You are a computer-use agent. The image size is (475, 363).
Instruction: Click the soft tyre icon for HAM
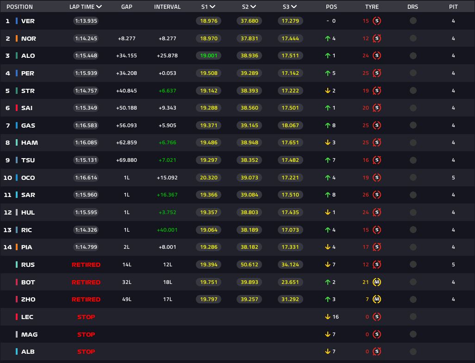(377, 142)
